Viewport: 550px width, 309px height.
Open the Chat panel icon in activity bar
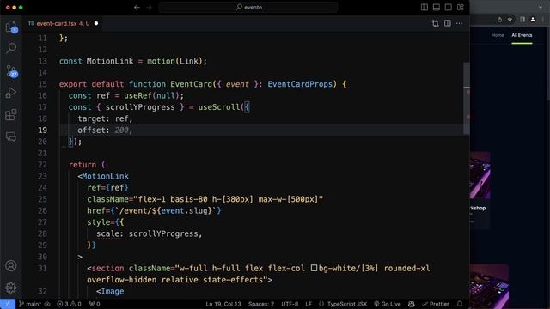11,136
